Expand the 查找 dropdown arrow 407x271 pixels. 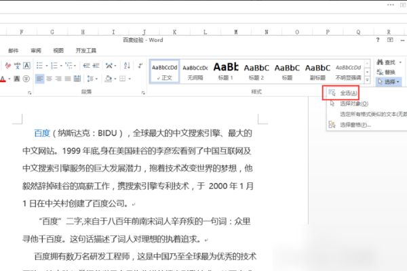(x=400, y=62)
